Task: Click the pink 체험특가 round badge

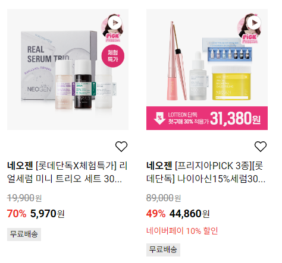Action: tap(113, 56)
